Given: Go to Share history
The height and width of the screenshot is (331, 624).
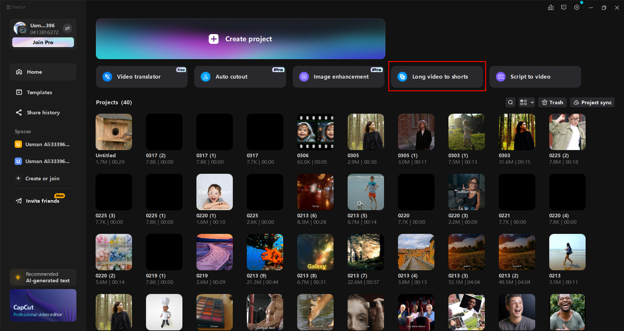Looking at the screenshot, I should 43,113.
